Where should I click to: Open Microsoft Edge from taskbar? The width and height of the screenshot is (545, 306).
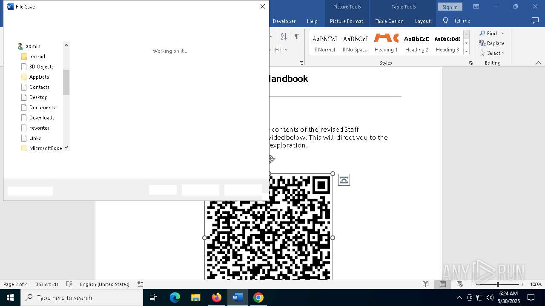point(175,297)
